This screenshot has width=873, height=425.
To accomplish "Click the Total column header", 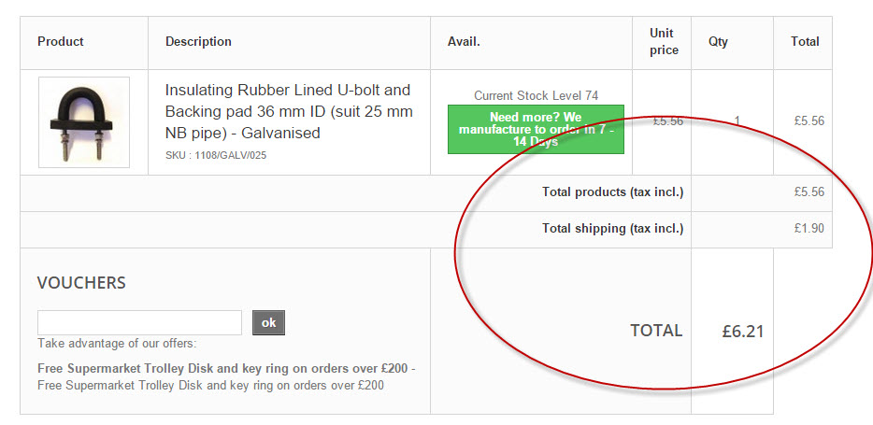I will [x=805, y=42].
